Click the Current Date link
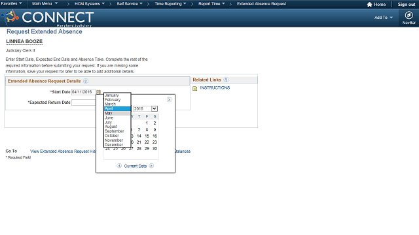 tap(136, 166)
